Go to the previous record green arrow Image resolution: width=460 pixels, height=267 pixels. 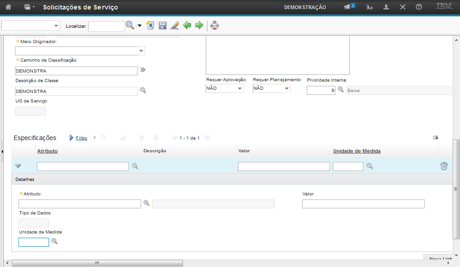(187, 26)
